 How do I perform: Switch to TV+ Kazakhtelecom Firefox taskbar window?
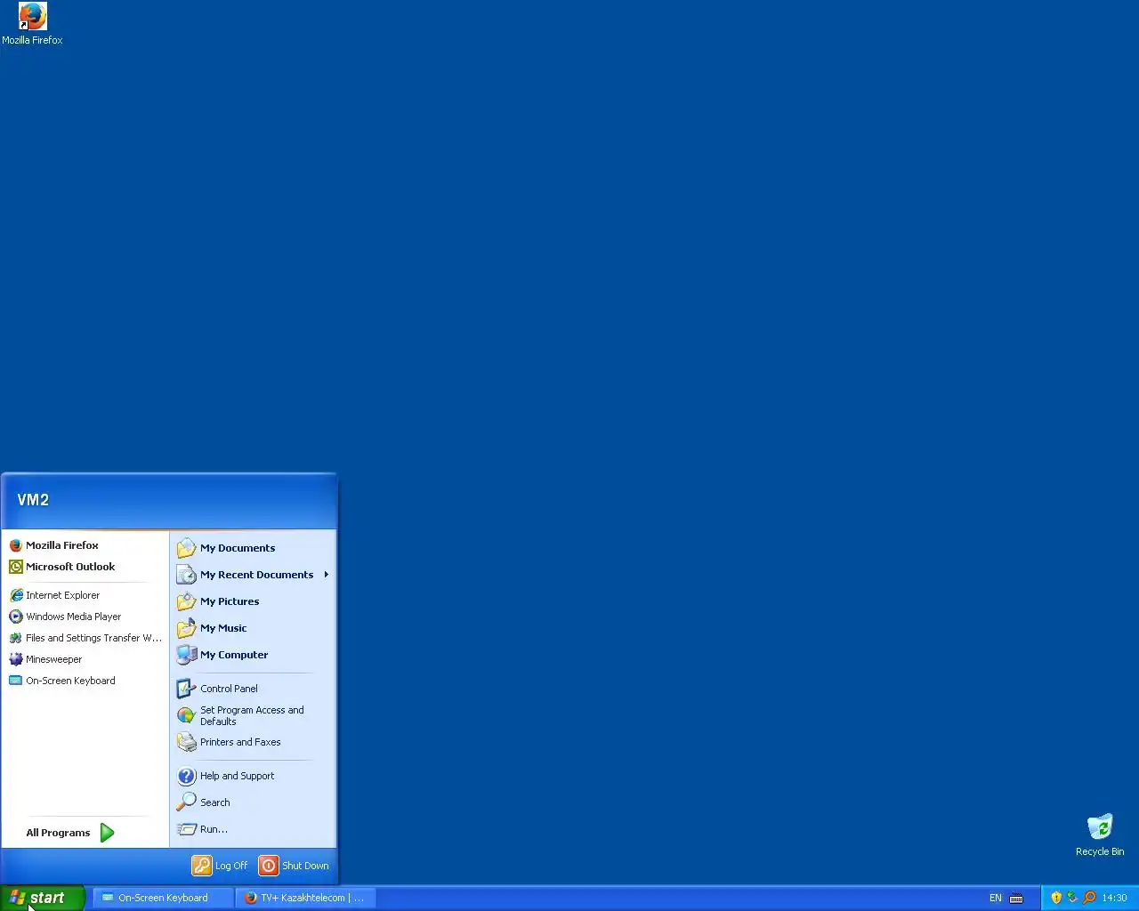pyautogui.click(x=305, y=898)
